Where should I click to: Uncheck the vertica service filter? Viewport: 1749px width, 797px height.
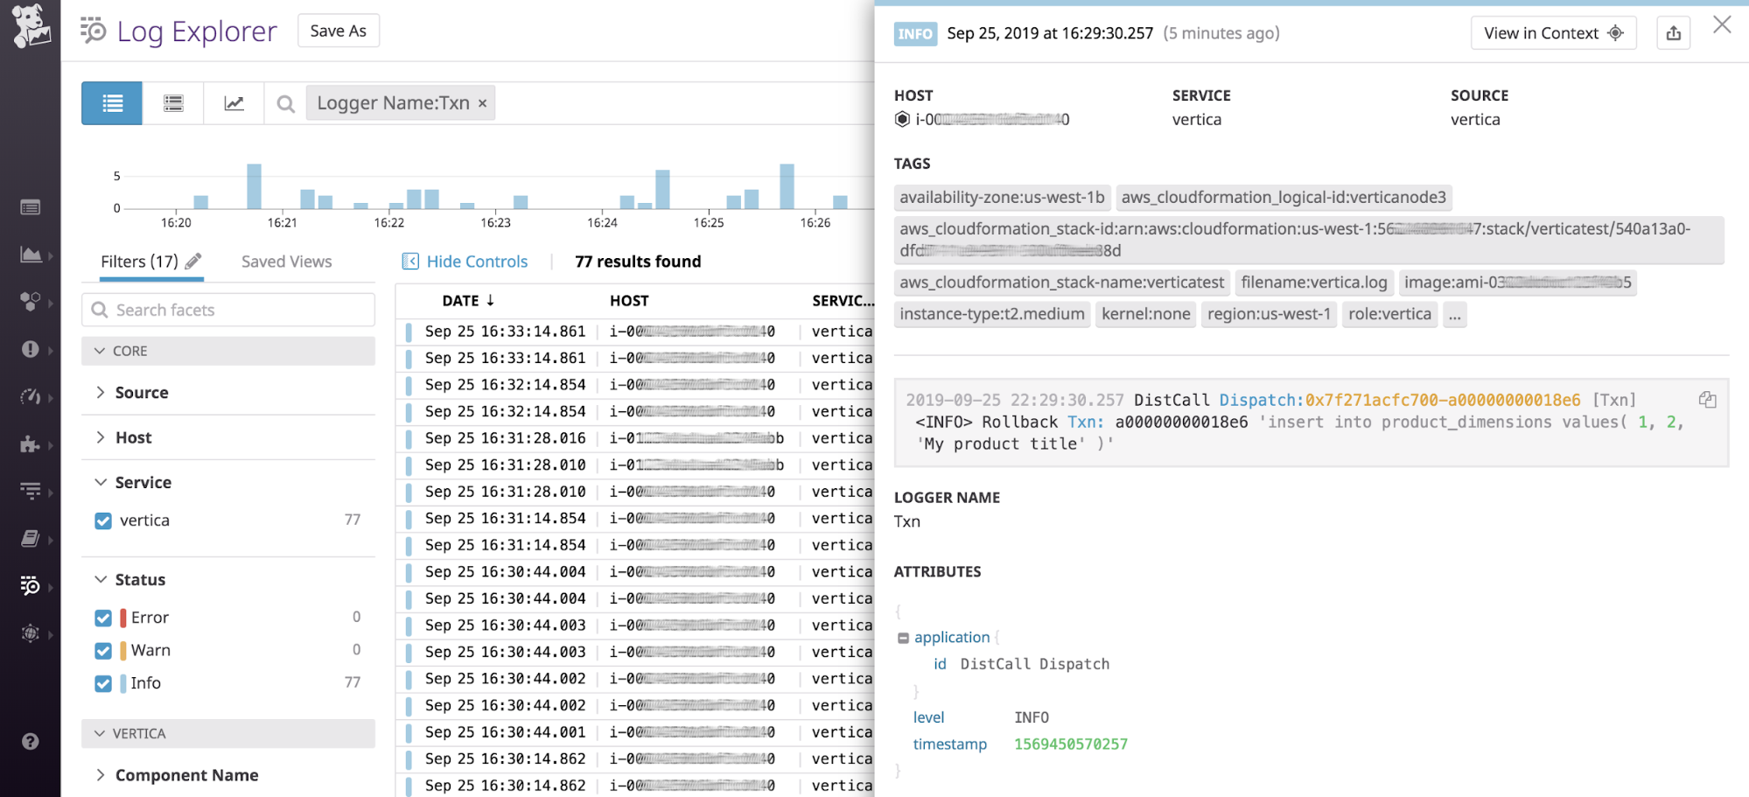coord(103,520)
